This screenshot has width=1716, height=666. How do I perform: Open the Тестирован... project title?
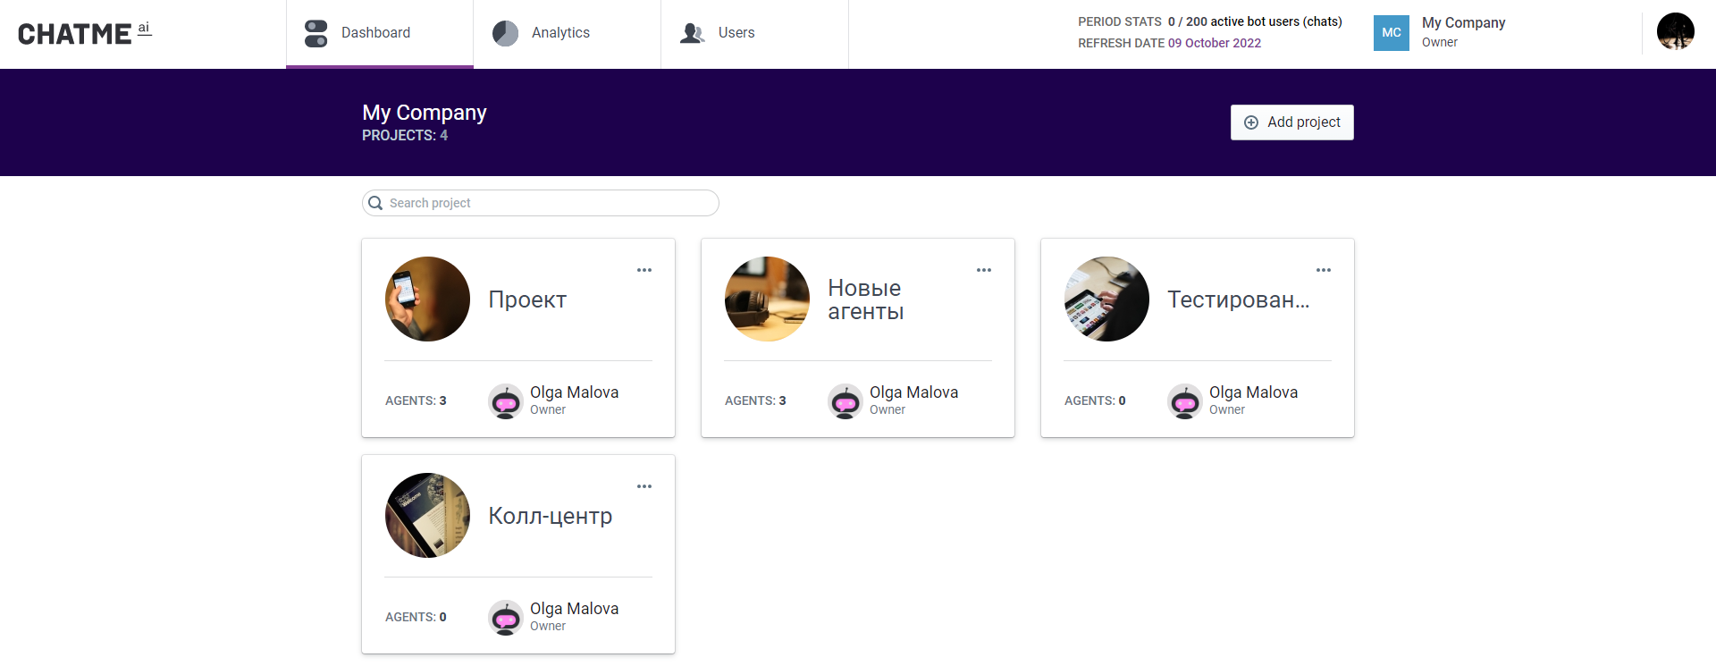1239,299
